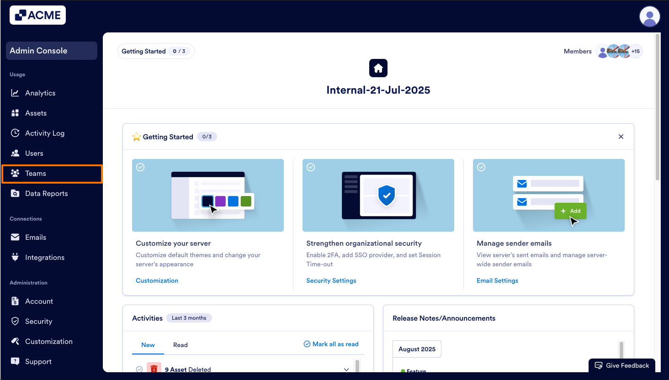Viewport: 669px width, 380px height.
Task: Select the New activities tab
Action: [148, 345]
